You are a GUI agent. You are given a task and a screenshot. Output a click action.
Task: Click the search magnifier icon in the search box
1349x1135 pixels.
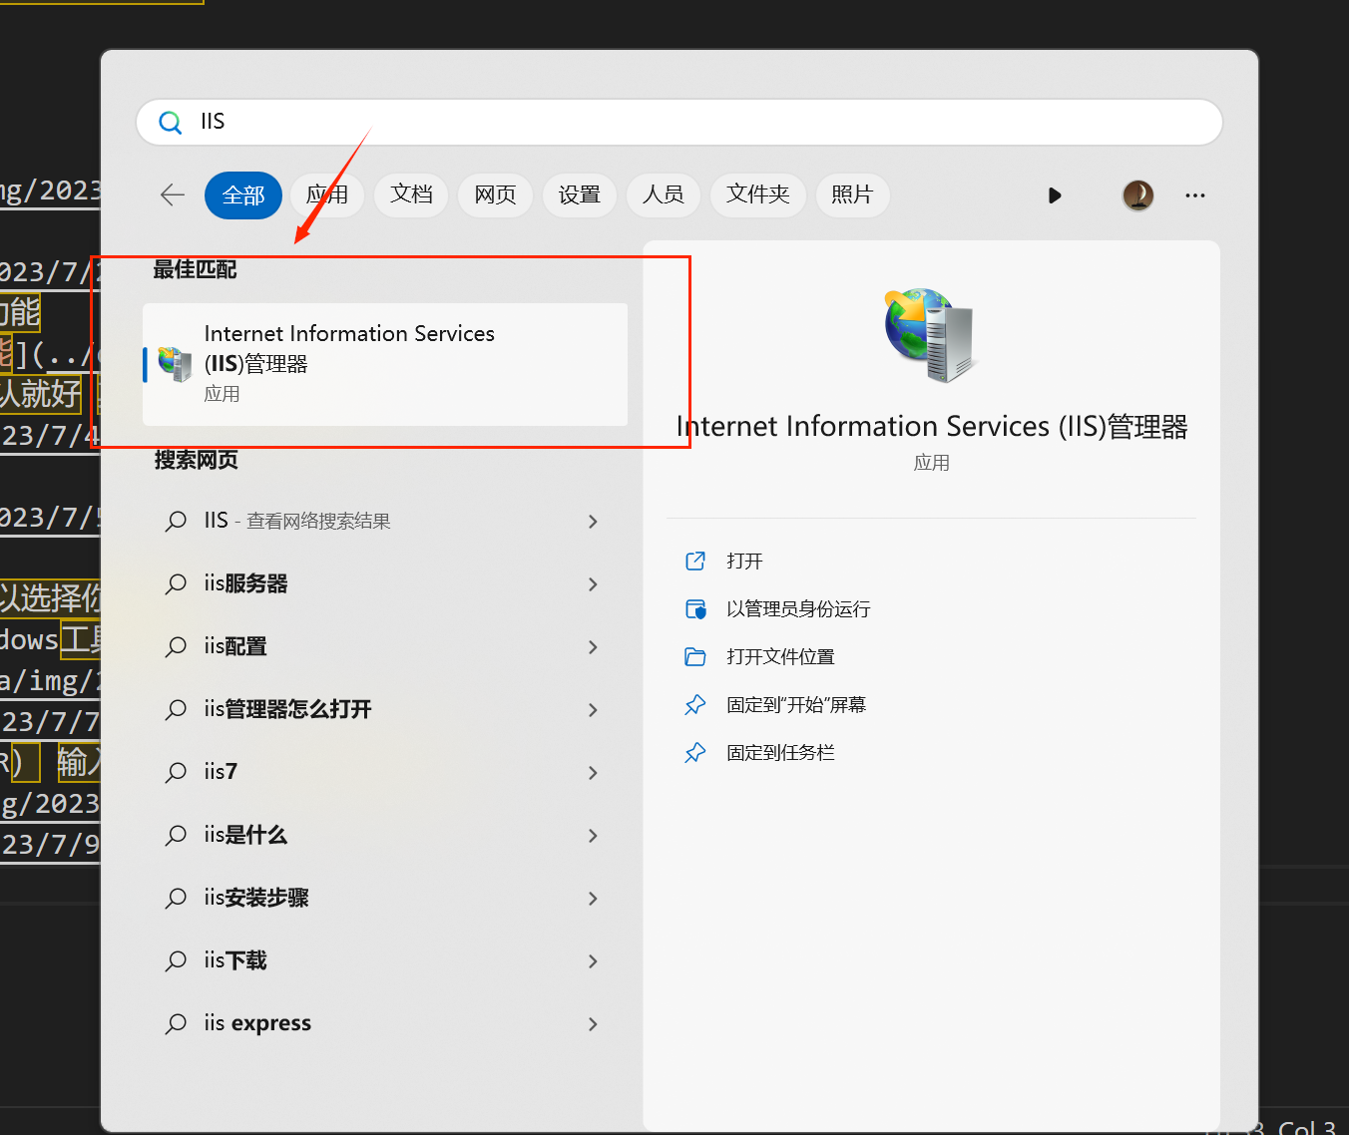pos(171,123)
